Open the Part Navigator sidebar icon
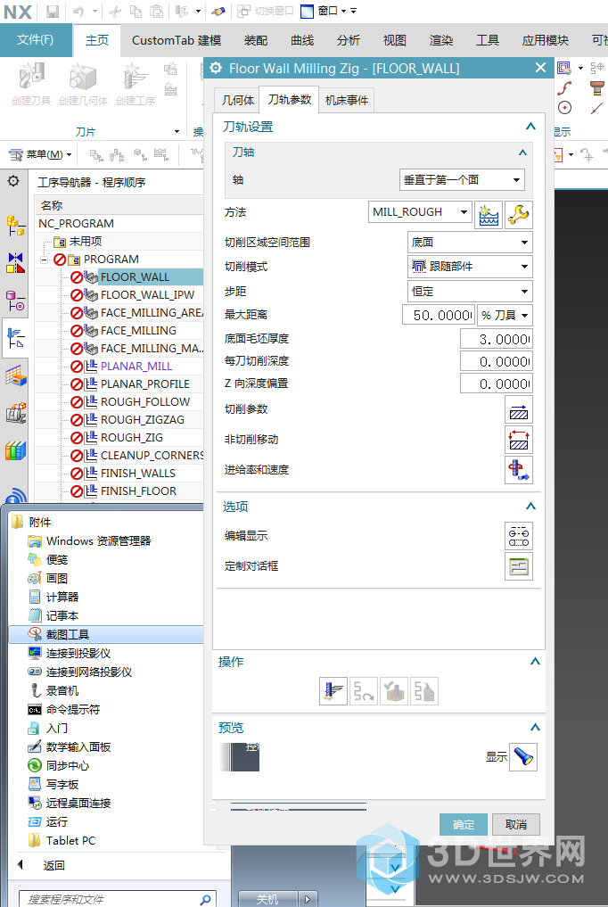The height and width of the screenshot is (907, 608). [x=16, y=301]
